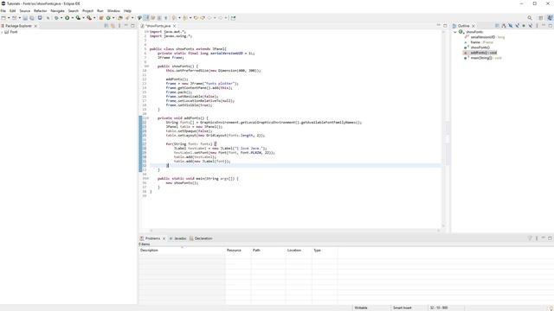
Task: Collapse the main method fold marker
Action: (x=148, y=179)
